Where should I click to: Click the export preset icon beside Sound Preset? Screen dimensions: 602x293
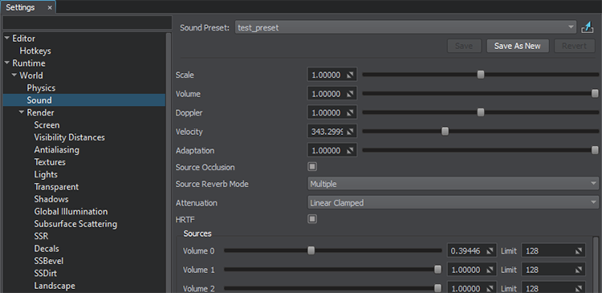tap(588, 27)
